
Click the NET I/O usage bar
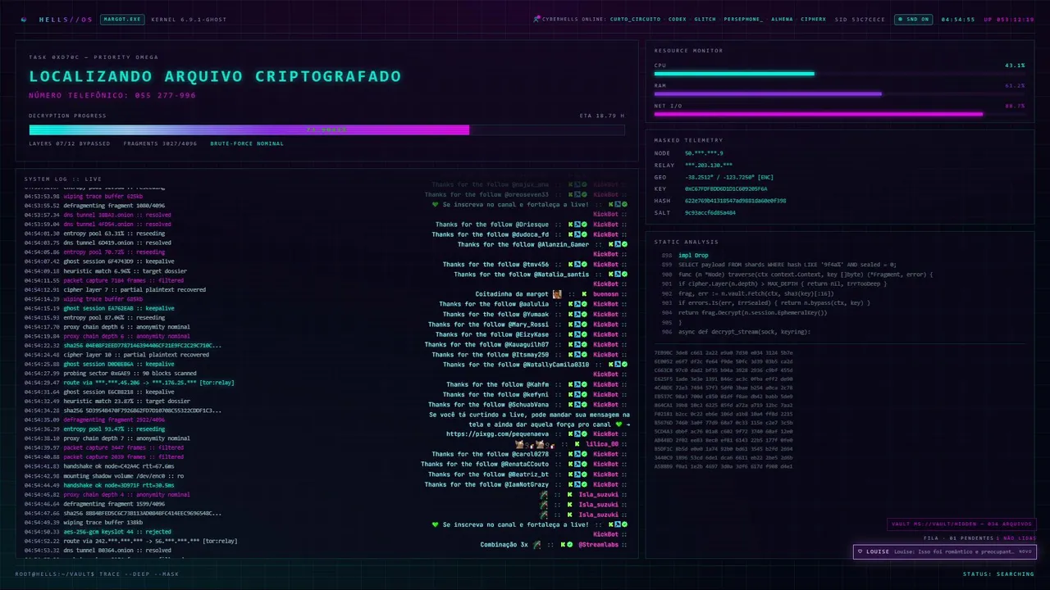tap(839, 114)
